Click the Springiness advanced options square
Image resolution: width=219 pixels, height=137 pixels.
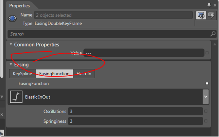(x=206, y=121)
